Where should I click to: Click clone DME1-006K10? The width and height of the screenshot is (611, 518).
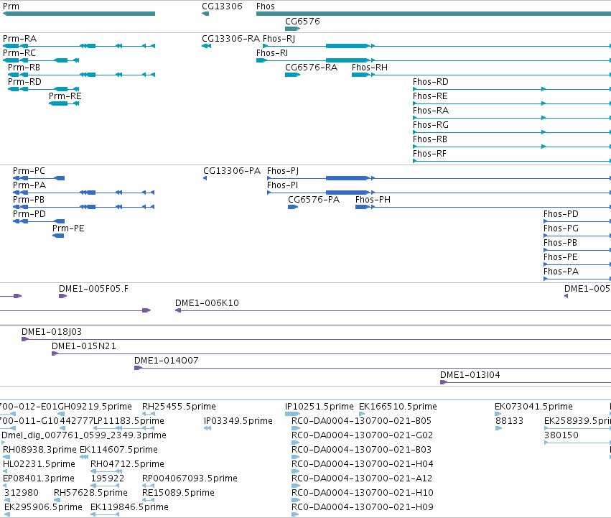[x=393, y=310]
